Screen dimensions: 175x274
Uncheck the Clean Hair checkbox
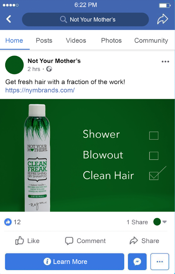pyautogui.click(x=154, y=176)
